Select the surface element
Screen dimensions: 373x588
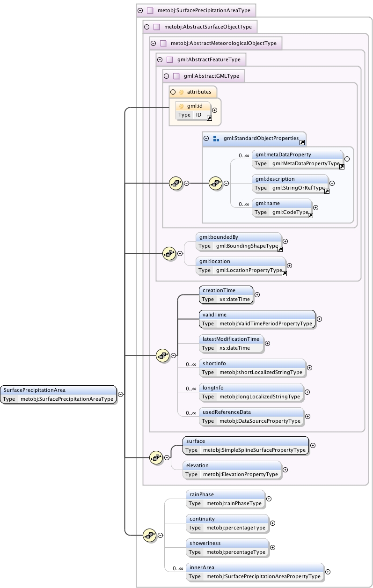pos(246,446)
